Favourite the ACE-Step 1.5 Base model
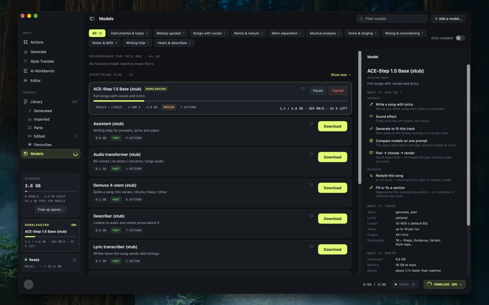The image size is (489, 305). [303, 89]
